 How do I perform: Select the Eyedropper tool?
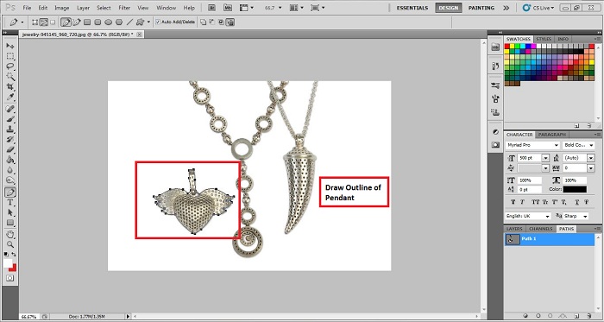(10, 97)
